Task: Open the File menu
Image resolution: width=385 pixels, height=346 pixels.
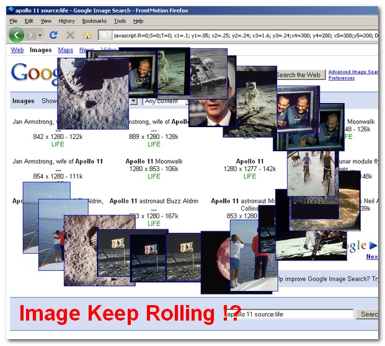Action: [x=14, y=21]
